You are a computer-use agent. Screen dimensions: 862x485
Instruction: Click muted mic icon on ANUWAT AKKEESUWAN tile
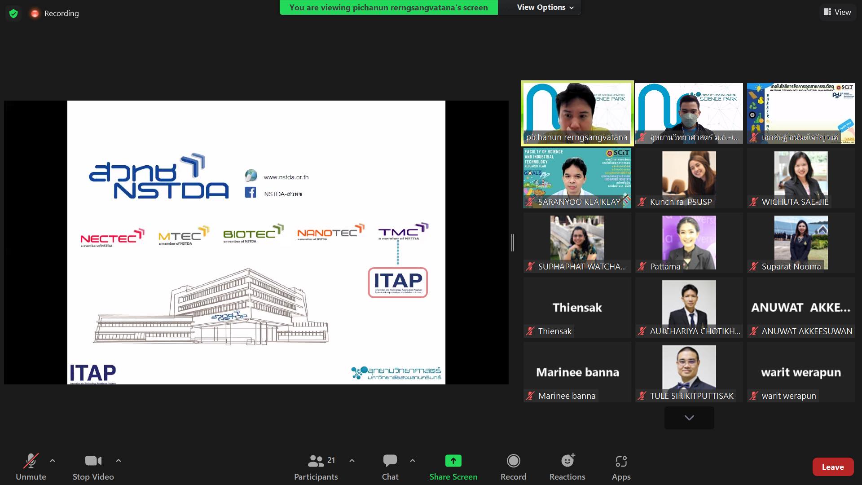pos(754,331)
